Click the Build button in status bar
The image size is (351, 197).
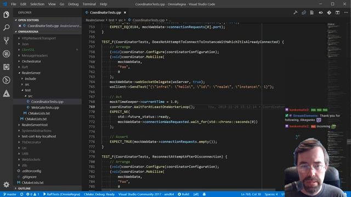coord(184,194)
